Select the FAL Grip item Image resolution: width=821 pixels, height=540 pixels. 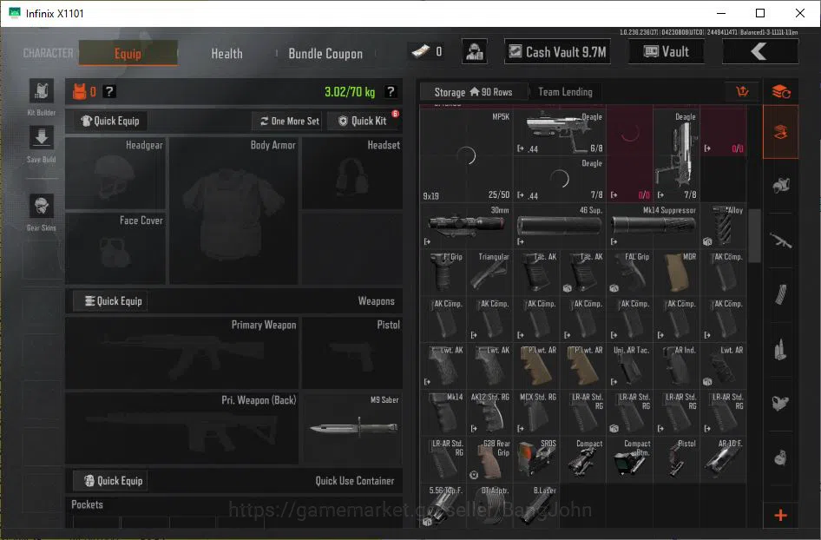629,272
